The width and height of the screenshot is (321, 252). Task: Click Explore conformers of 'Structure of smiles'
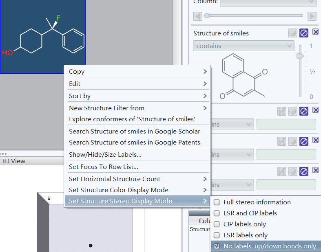click(x=132, y=119)
